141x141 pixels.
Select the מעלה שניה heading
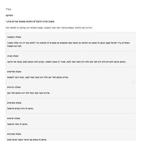[x=13, y=56]
